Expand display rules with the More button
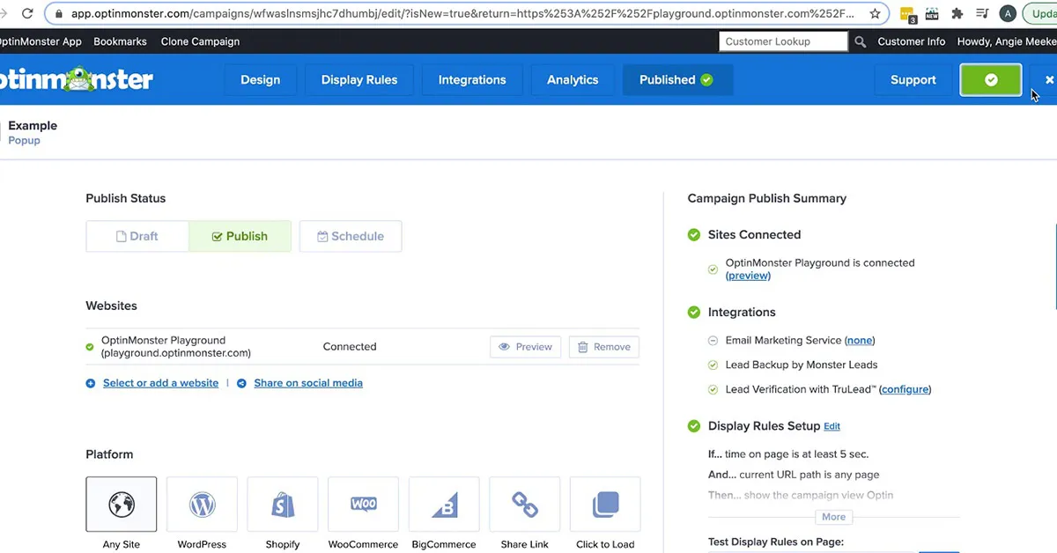1057x553 pixels. (x=833, y=517)
